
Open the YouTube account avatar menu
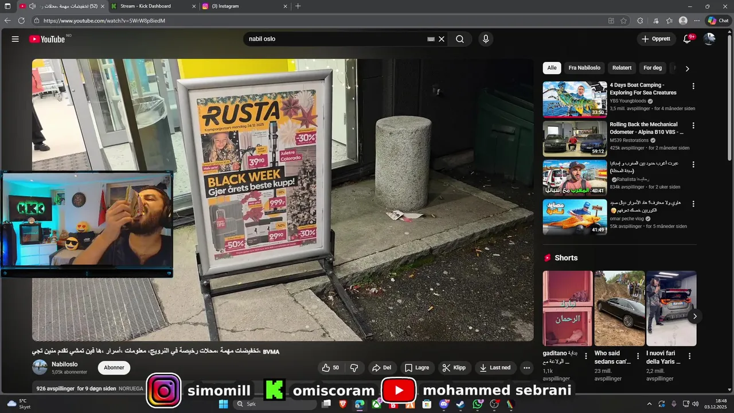pos(709,39)
